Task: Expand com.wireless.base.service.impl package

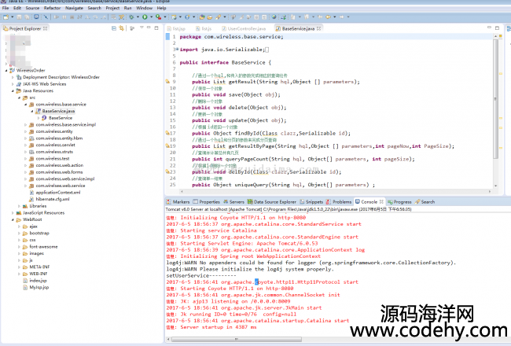Action: coord(26,124)
